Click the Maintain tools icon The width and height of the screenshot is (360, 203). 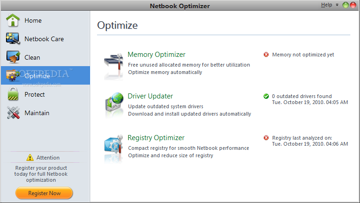coord(13,112)
